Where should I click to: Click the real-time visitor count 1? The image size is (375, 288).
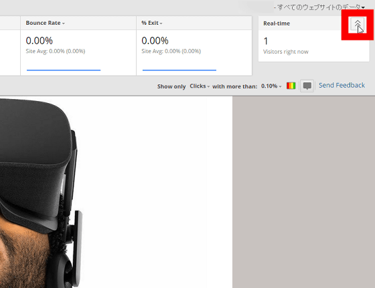click(265, 41)
